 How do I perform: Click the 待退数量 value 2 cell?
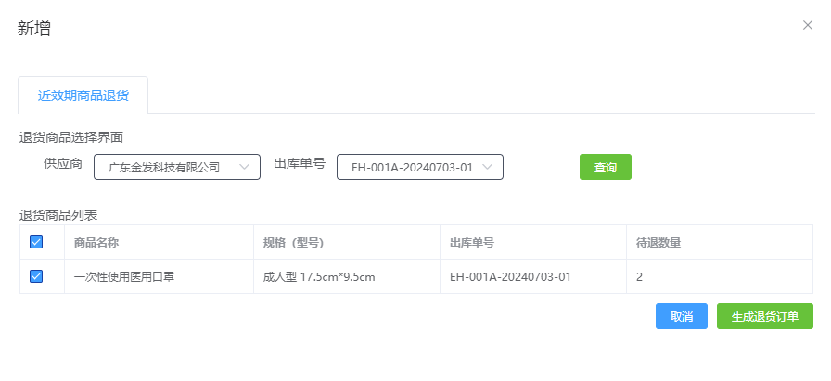click(x=640, y=276)
